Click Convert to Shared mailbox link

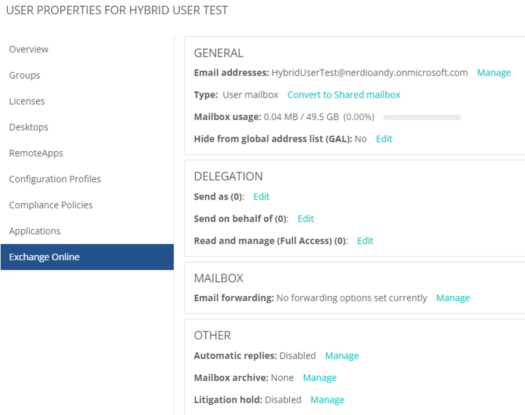(x=343, y=95)
